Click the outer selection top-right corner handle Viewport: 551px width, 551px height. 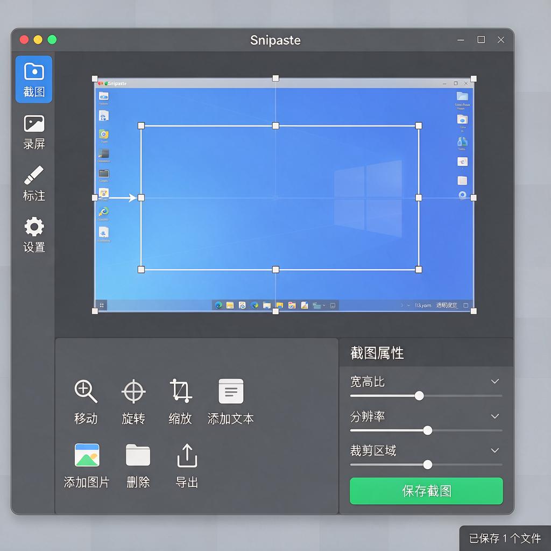[474, 79]
